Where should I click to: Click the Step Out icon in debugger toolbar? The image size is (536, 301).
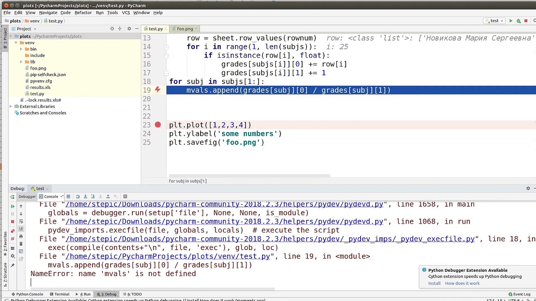coord(108,196)
